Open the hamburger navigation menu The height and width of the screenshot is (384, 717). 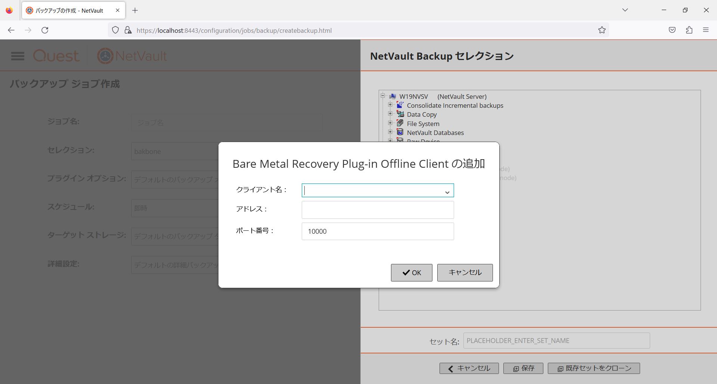click(x=18, y=56)
